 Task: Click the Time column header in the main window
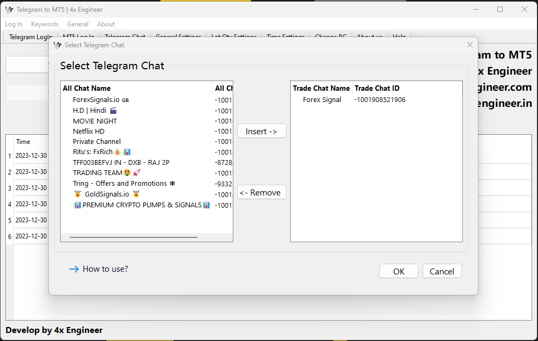point(23,141)
